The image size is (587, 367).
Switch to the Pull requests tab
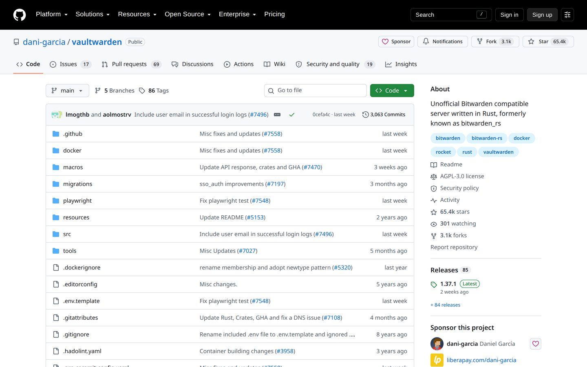(x=132, y=64)
